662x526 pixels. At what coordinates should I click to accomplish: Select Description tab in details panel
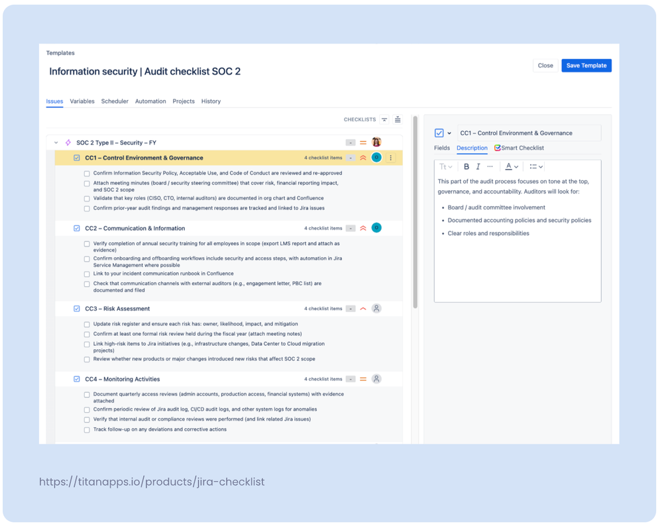coord(472,148)
